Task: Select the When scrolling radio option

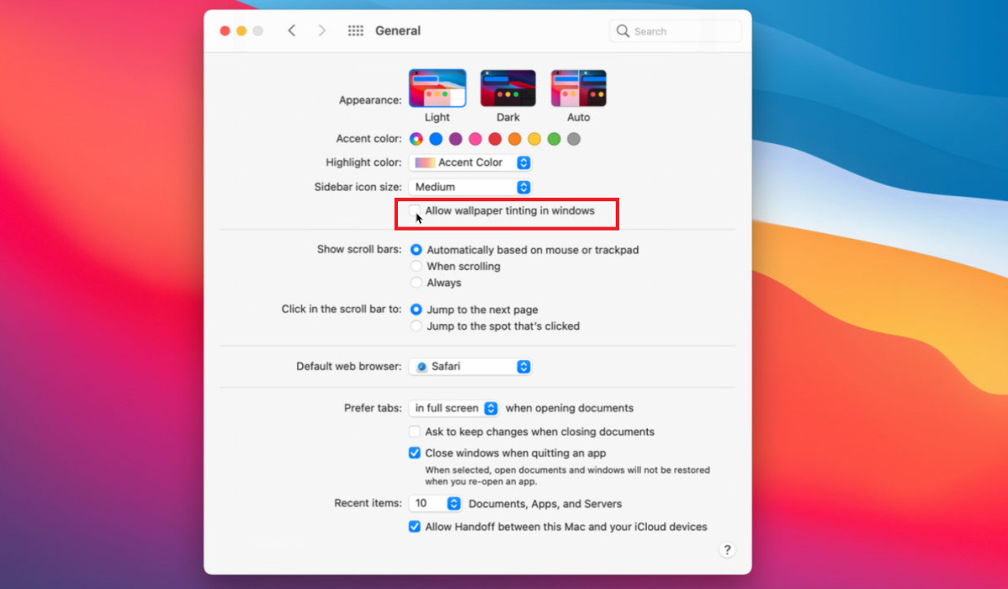Action: 416,267
